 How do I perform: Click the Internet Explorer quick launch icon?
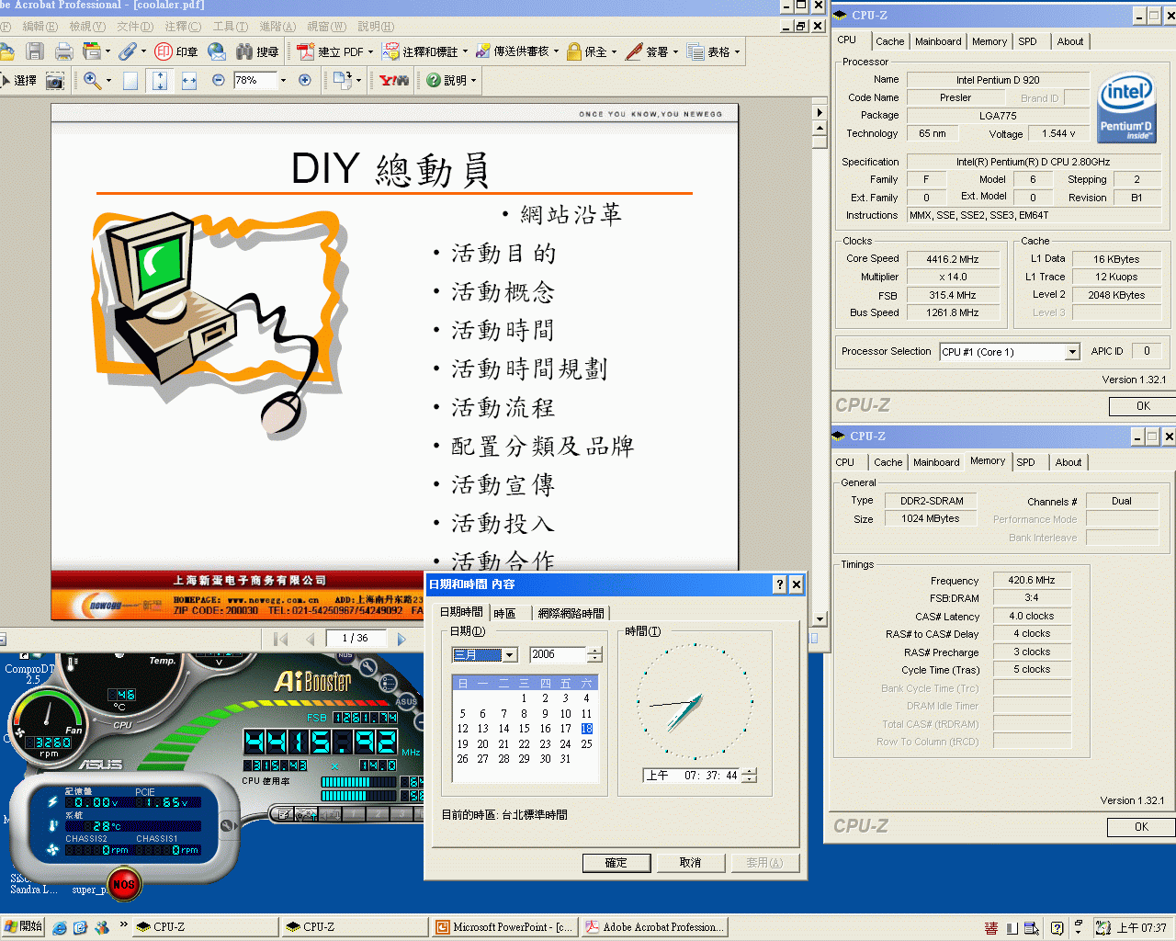click(60, 927)
